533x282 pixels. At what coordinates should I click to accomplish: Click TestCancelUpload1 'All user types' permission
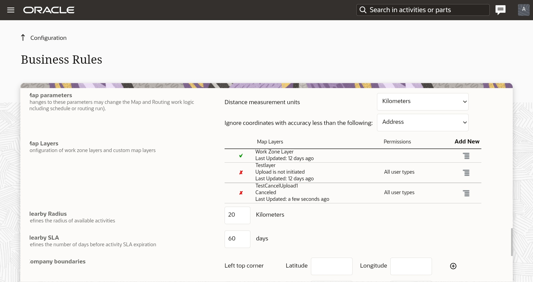399,193
